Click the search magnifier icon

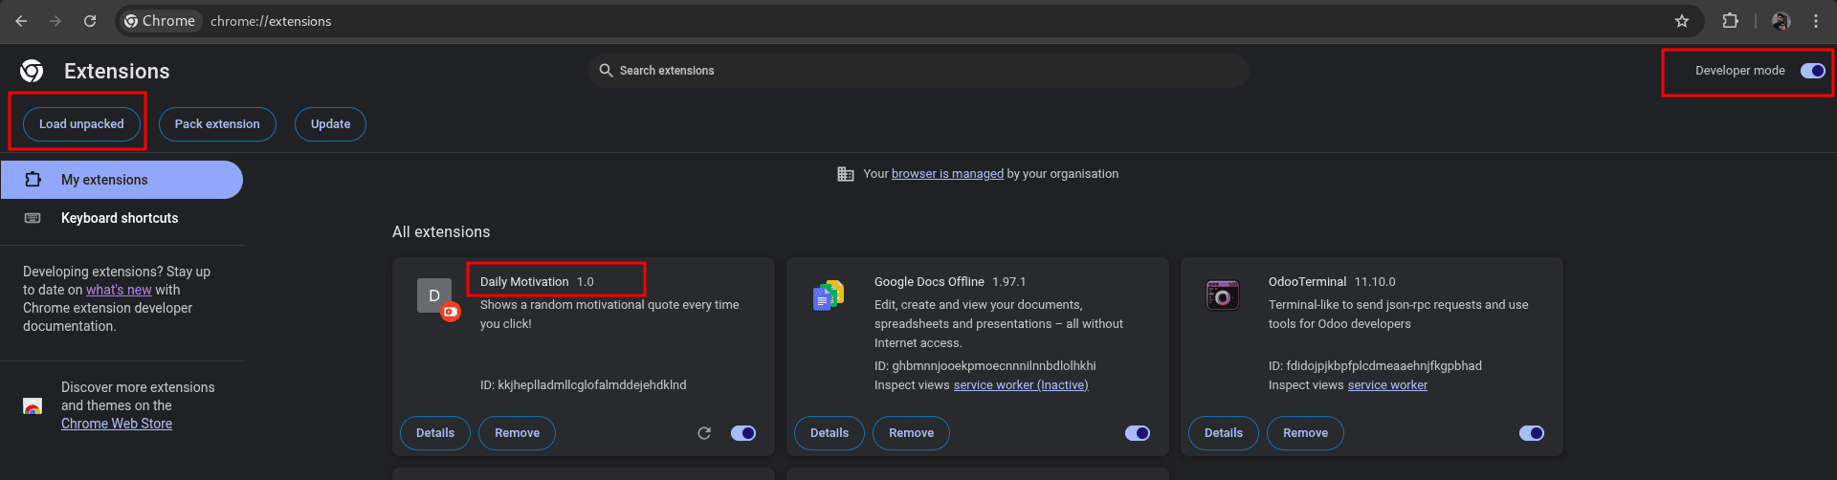606,71
